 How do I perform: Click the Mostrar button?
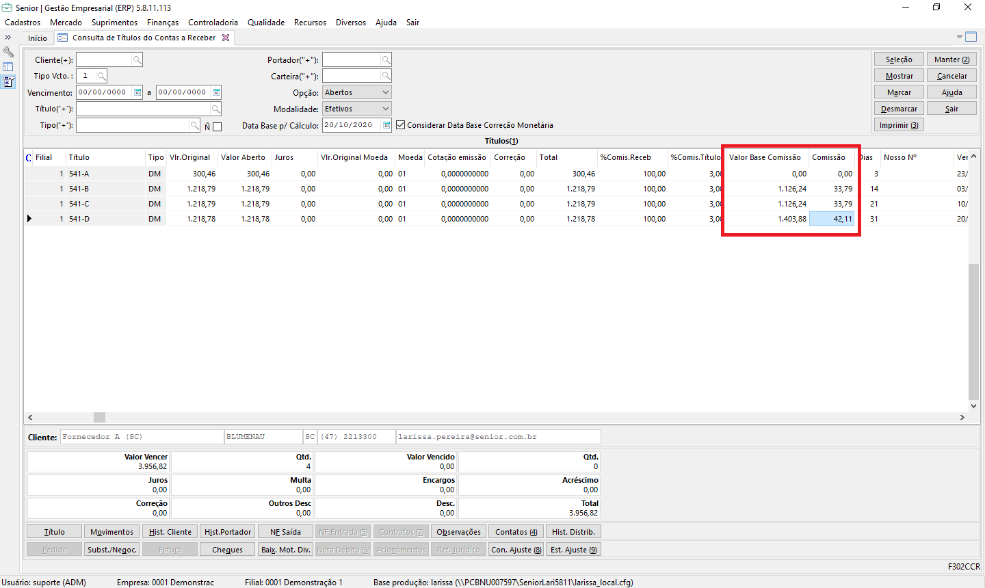[x=899, y=76]
